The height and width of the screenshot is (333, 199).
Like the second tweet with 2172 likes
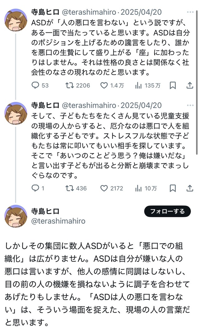[x=104, y=188]
